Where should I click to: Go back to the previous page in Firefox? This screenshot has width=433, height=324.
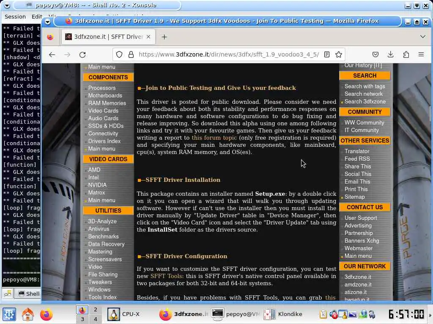tap(52, 54)
